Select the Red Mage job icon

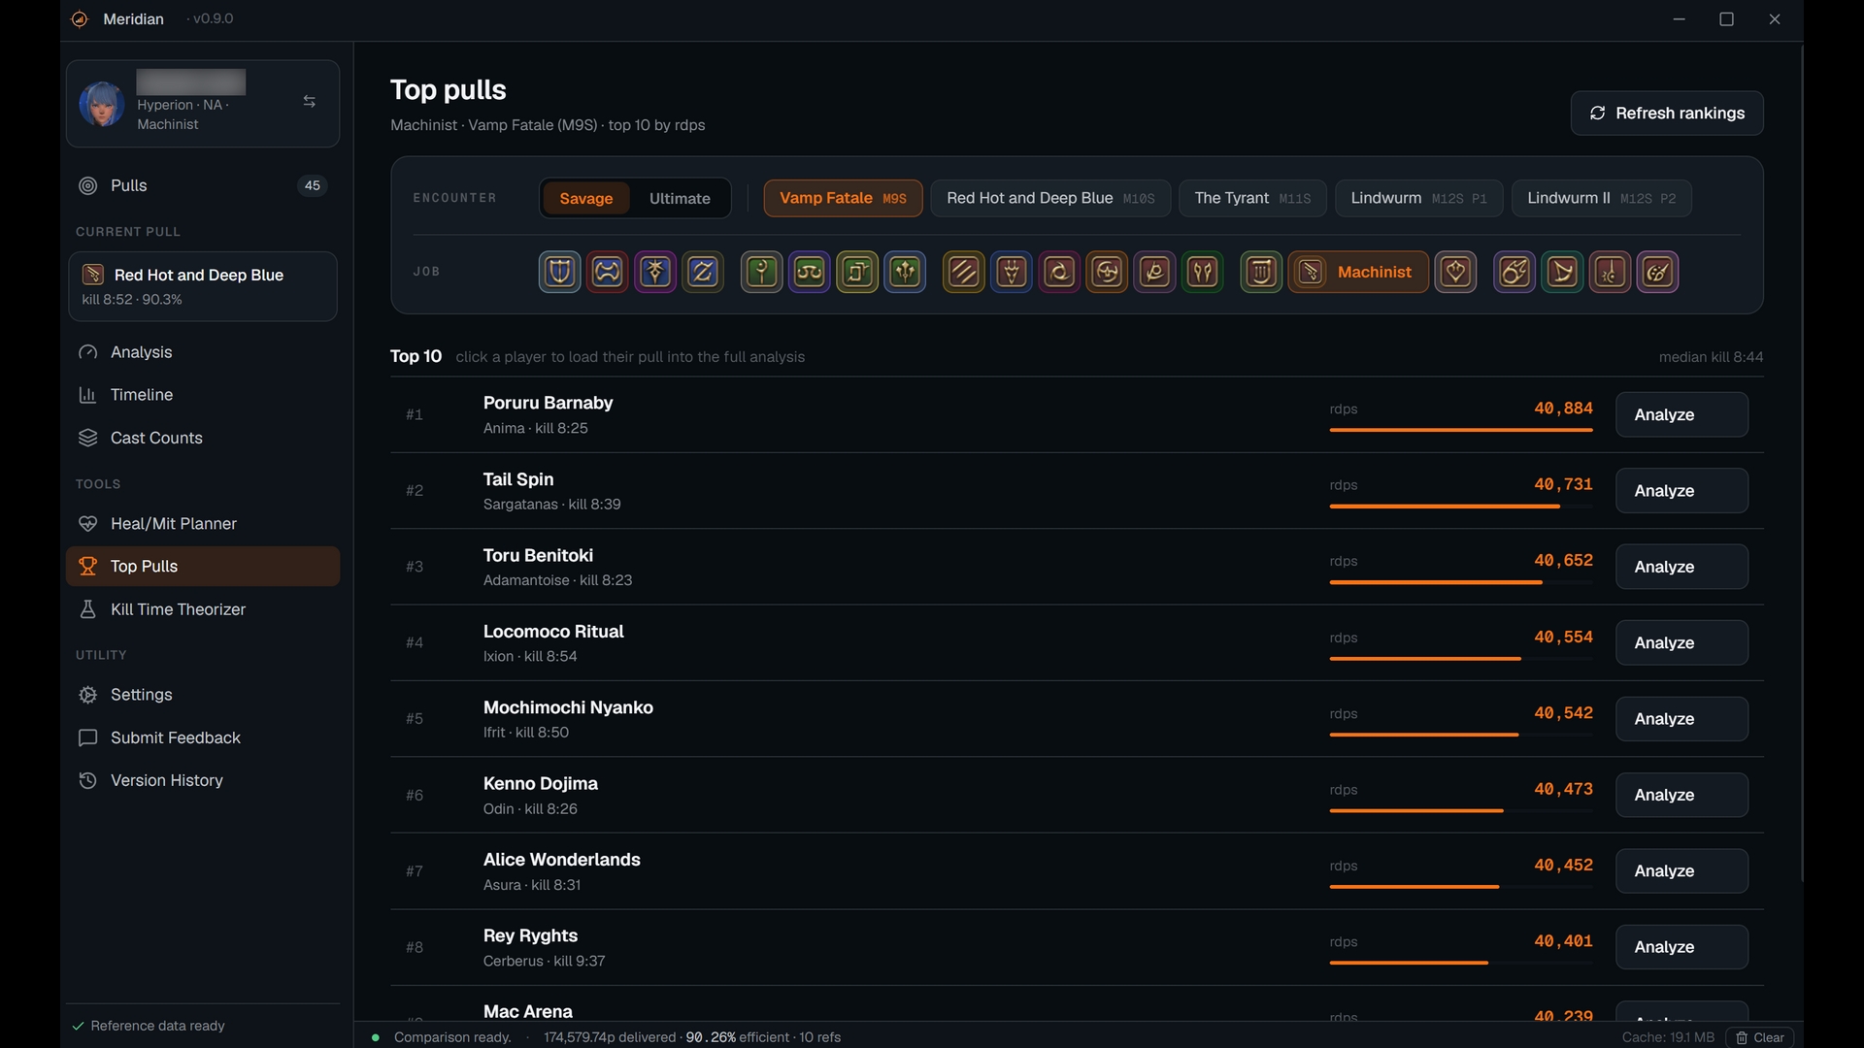coord(1611,272)
